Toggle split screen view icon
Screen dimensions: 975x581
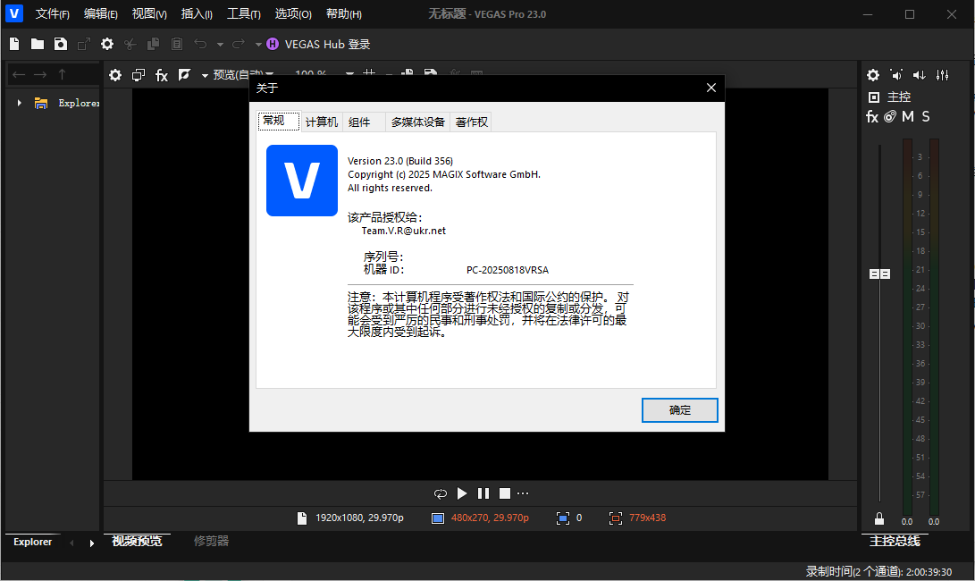(x=184, y=75)
